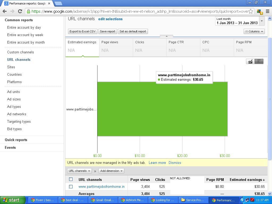
Task: Collapse the report header with the up arrow
Action: (x=167, y=36)
